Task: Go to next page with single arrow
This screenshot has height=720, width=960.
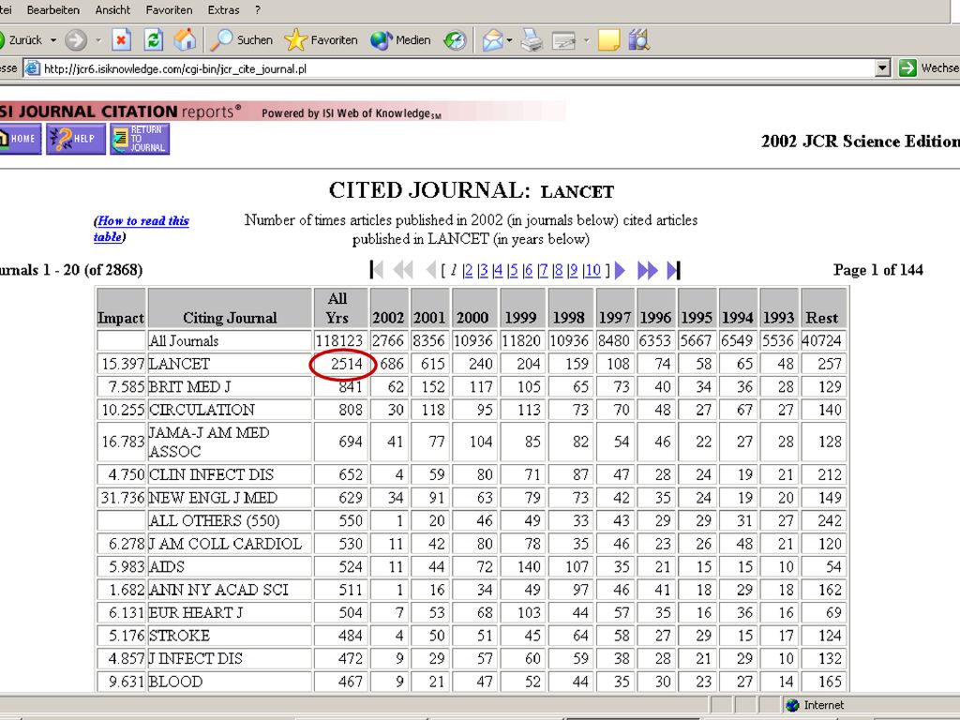Action: 620,270
